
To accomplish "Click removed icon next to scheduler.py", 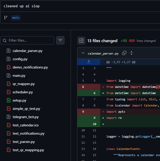I will pos(9,92).
